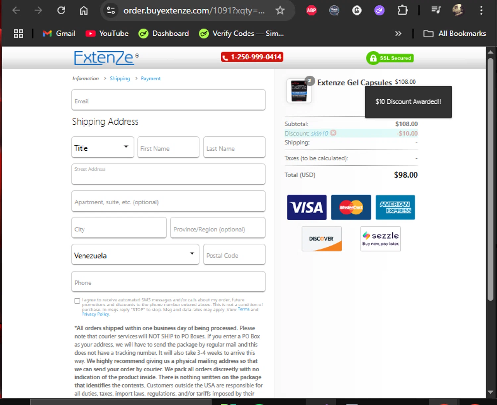497x405 pixels.
Task: Click the Last Name field
Action: coord(234,147)
